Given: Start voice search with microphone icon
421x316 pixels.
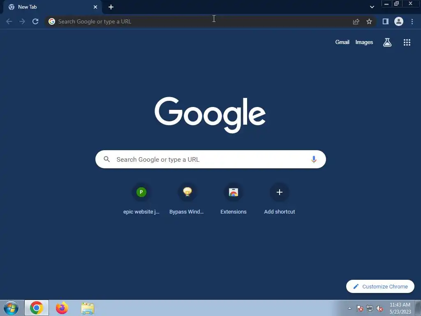Looking at the screenshot, I should (x=314, y=159).
